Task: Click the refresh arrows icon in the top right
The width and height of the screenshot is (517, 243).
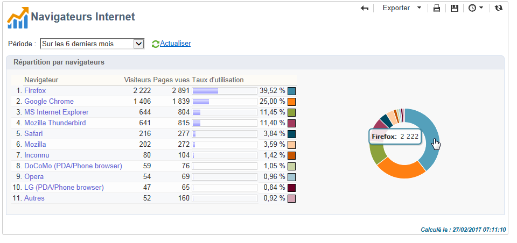Action: click(499, 8)
